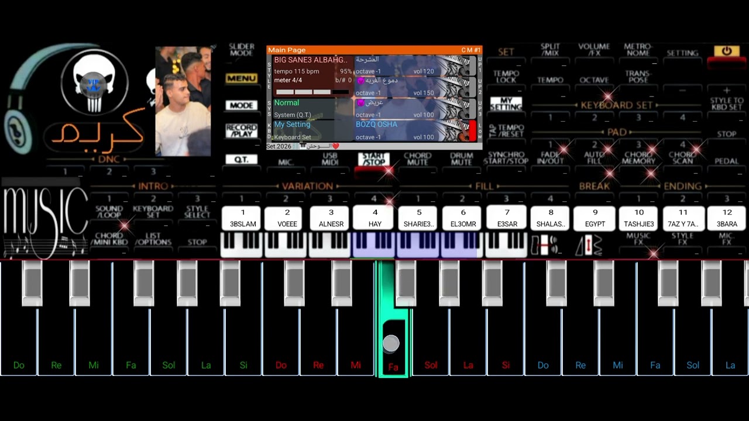
Task: Enable Tempo Lock
Action: point(506,77)
